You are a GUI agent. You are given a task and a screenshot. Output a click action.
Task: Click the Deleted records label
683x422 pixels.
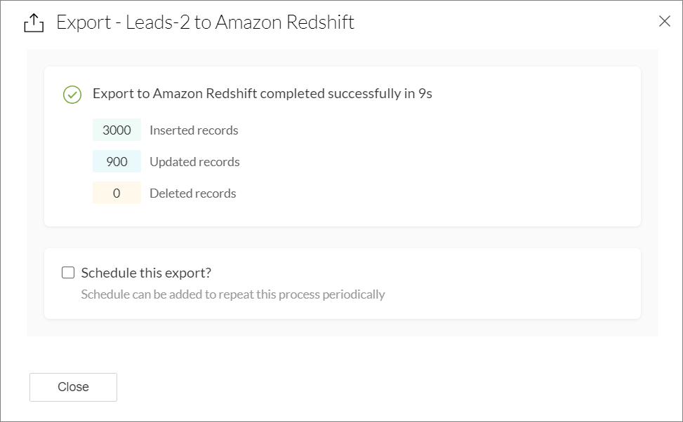(193, 193)
